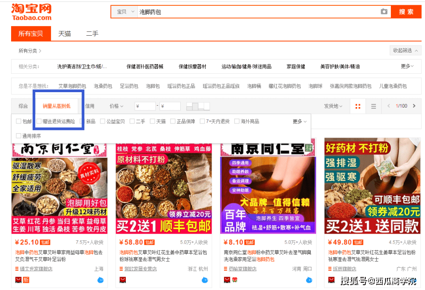Switch to the 天猫 tab
The height and width of the screenshot is (290, 425).
coord(65,34)
